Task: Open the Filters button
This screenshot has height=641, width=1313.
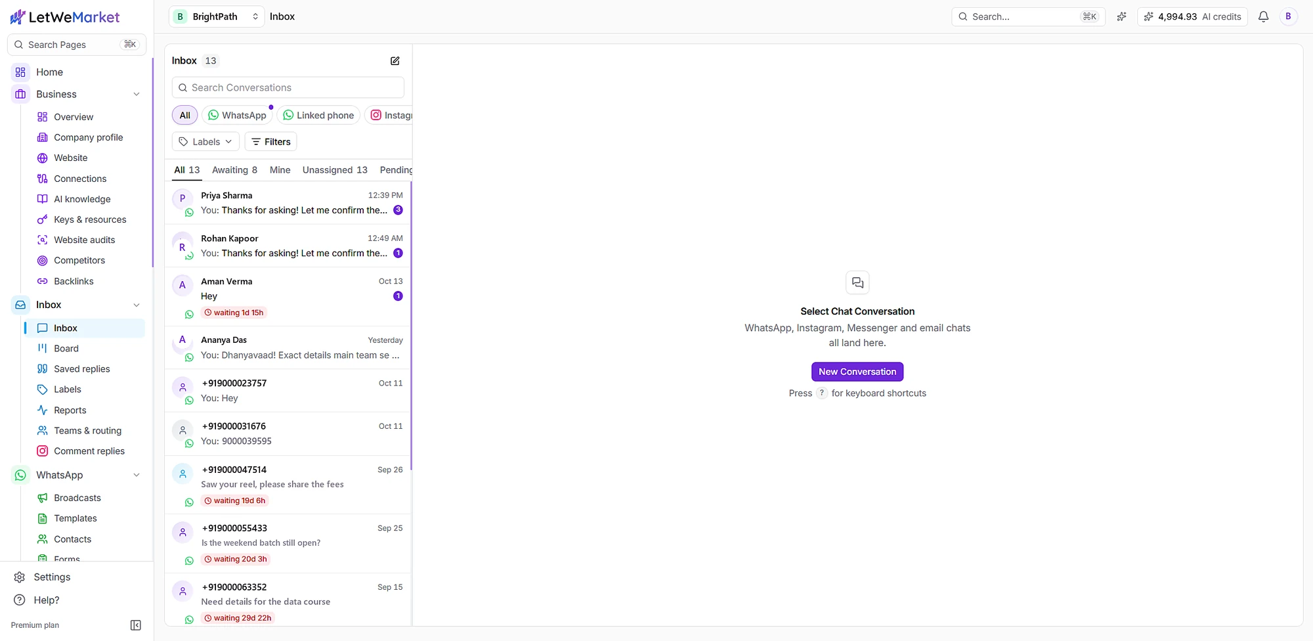Action: tap(270, 142)
